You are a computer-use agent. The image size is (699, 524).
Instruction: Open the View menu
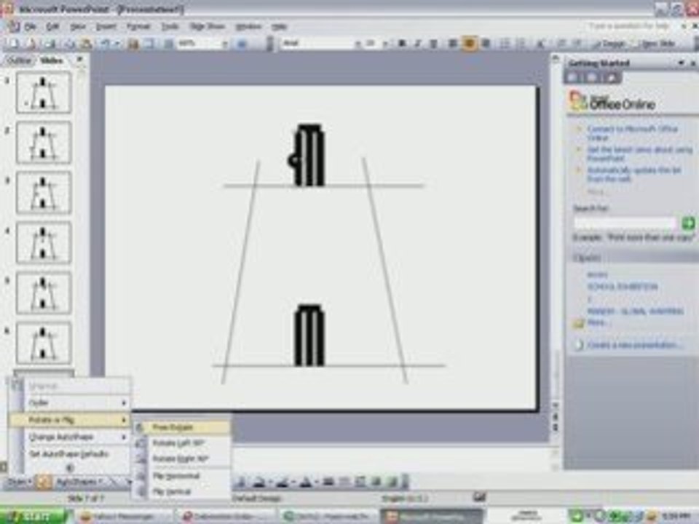pyautogui.click(x=78, y=27)
